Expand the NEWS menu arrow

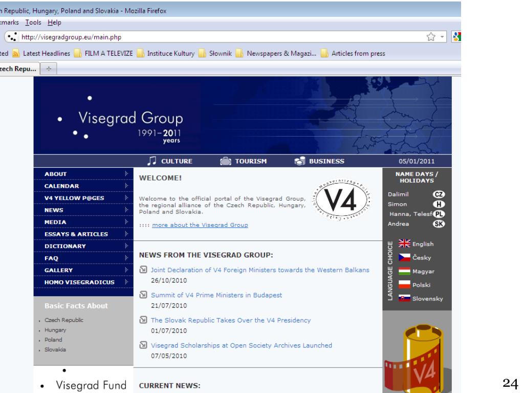point(126,210)
